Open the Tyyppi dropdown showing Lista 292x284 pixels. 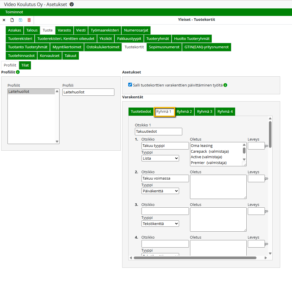tap(160, 158)
